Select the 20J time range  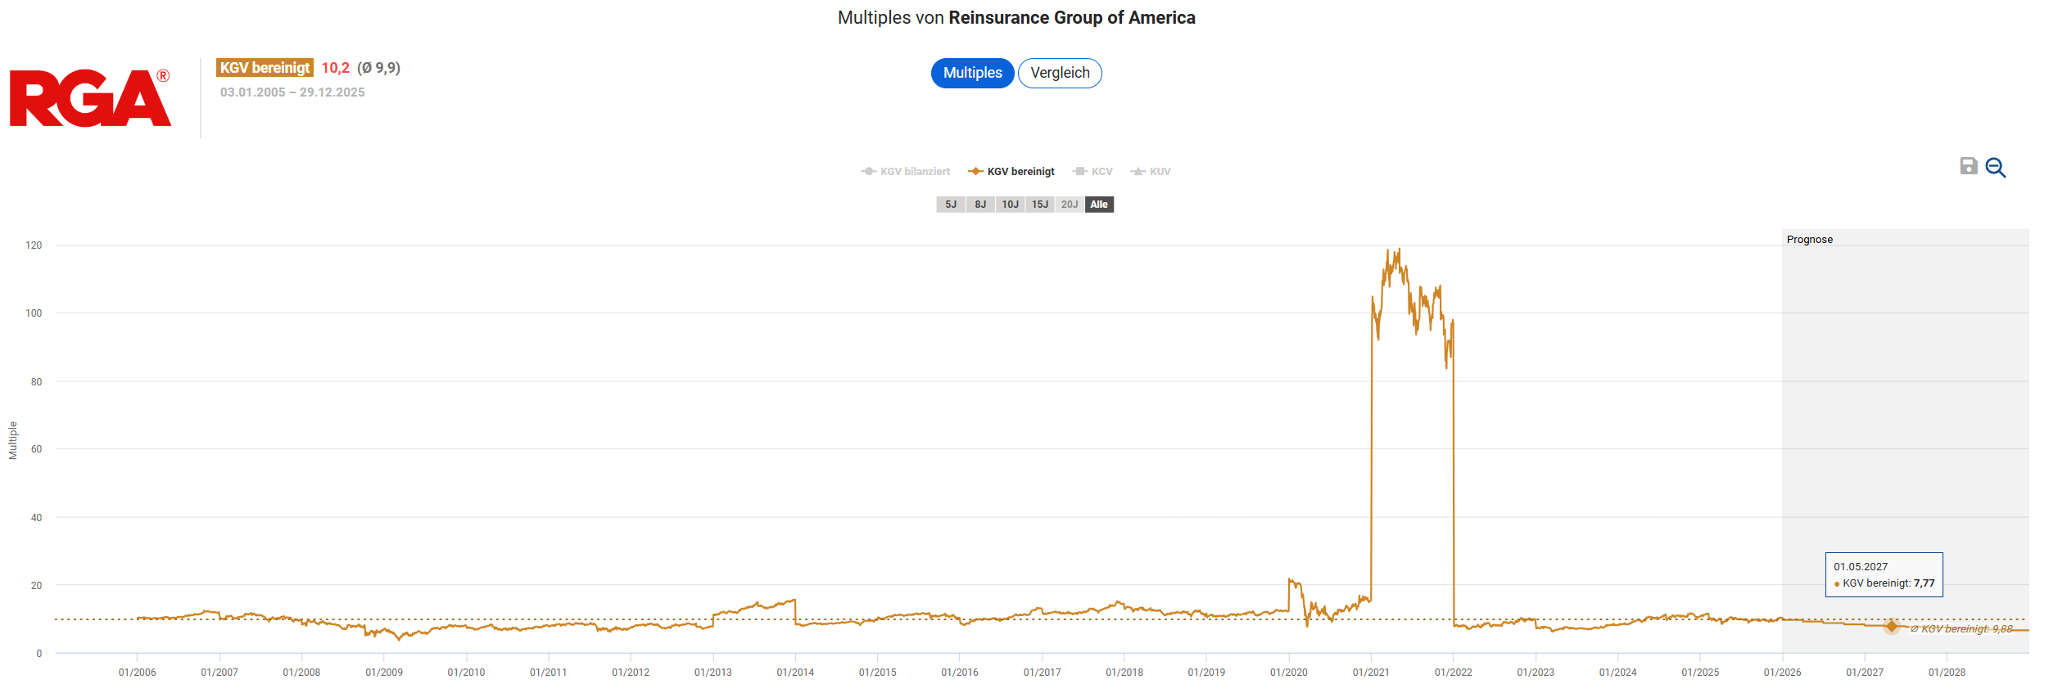(x=1070, y=205)
